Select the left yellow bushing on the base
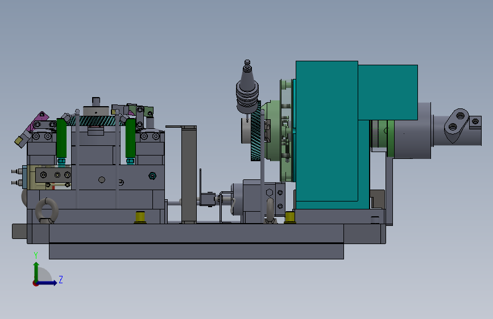The width and height of the screenshot is (493, 319). point(140,217)
